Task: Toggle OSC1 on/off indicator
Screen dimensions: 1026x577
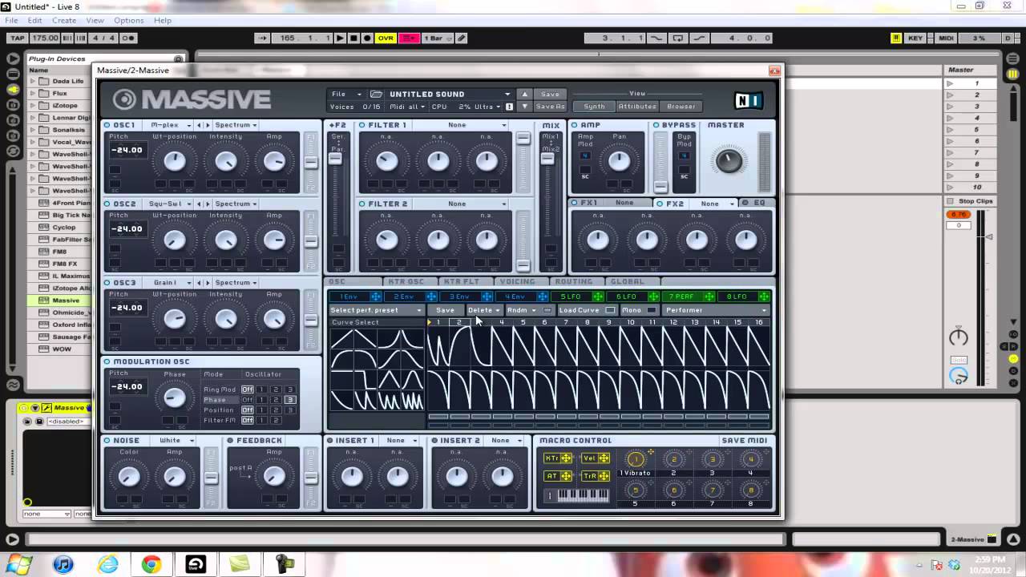Action: (x=107, y=125)
